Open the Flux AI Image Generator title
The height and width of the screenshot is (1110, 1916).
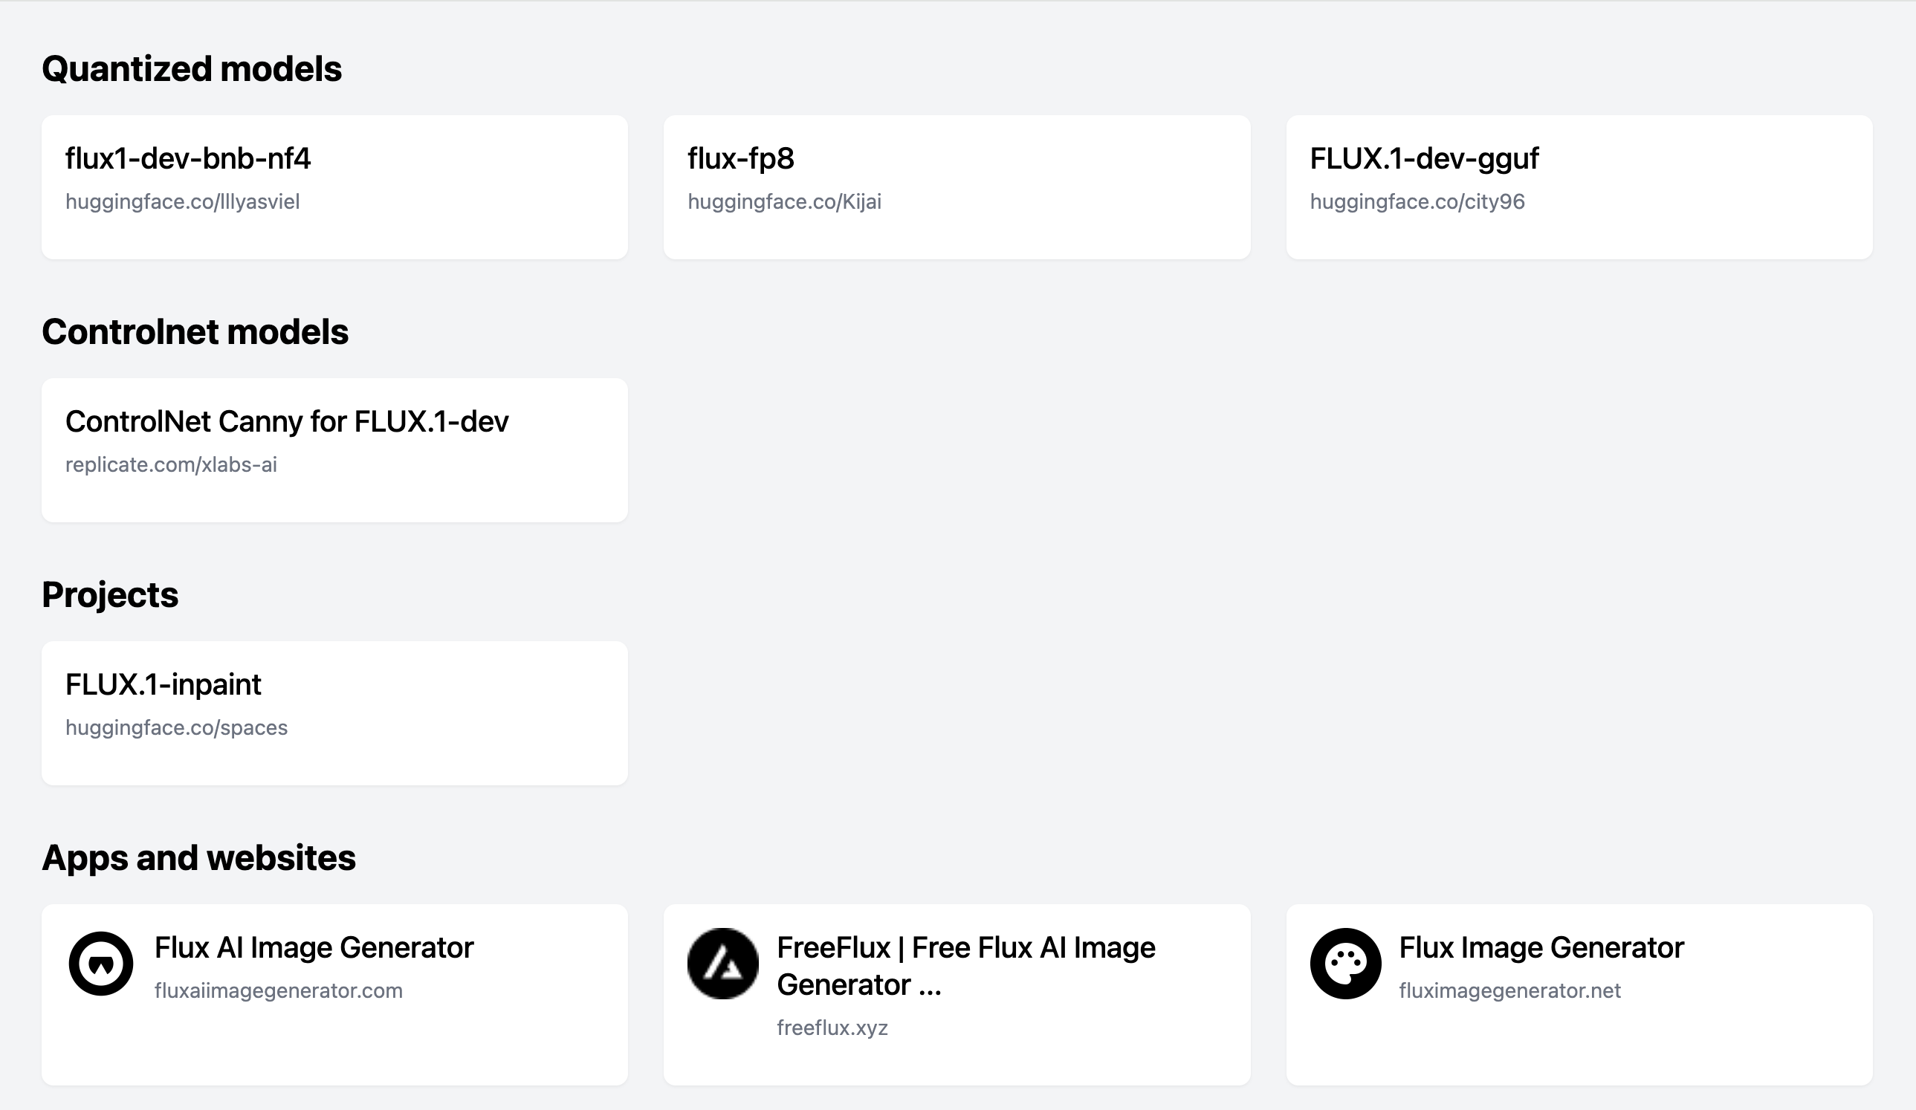point(313,948)
